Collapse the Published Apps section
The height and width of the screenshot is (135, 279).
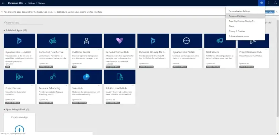4,30
